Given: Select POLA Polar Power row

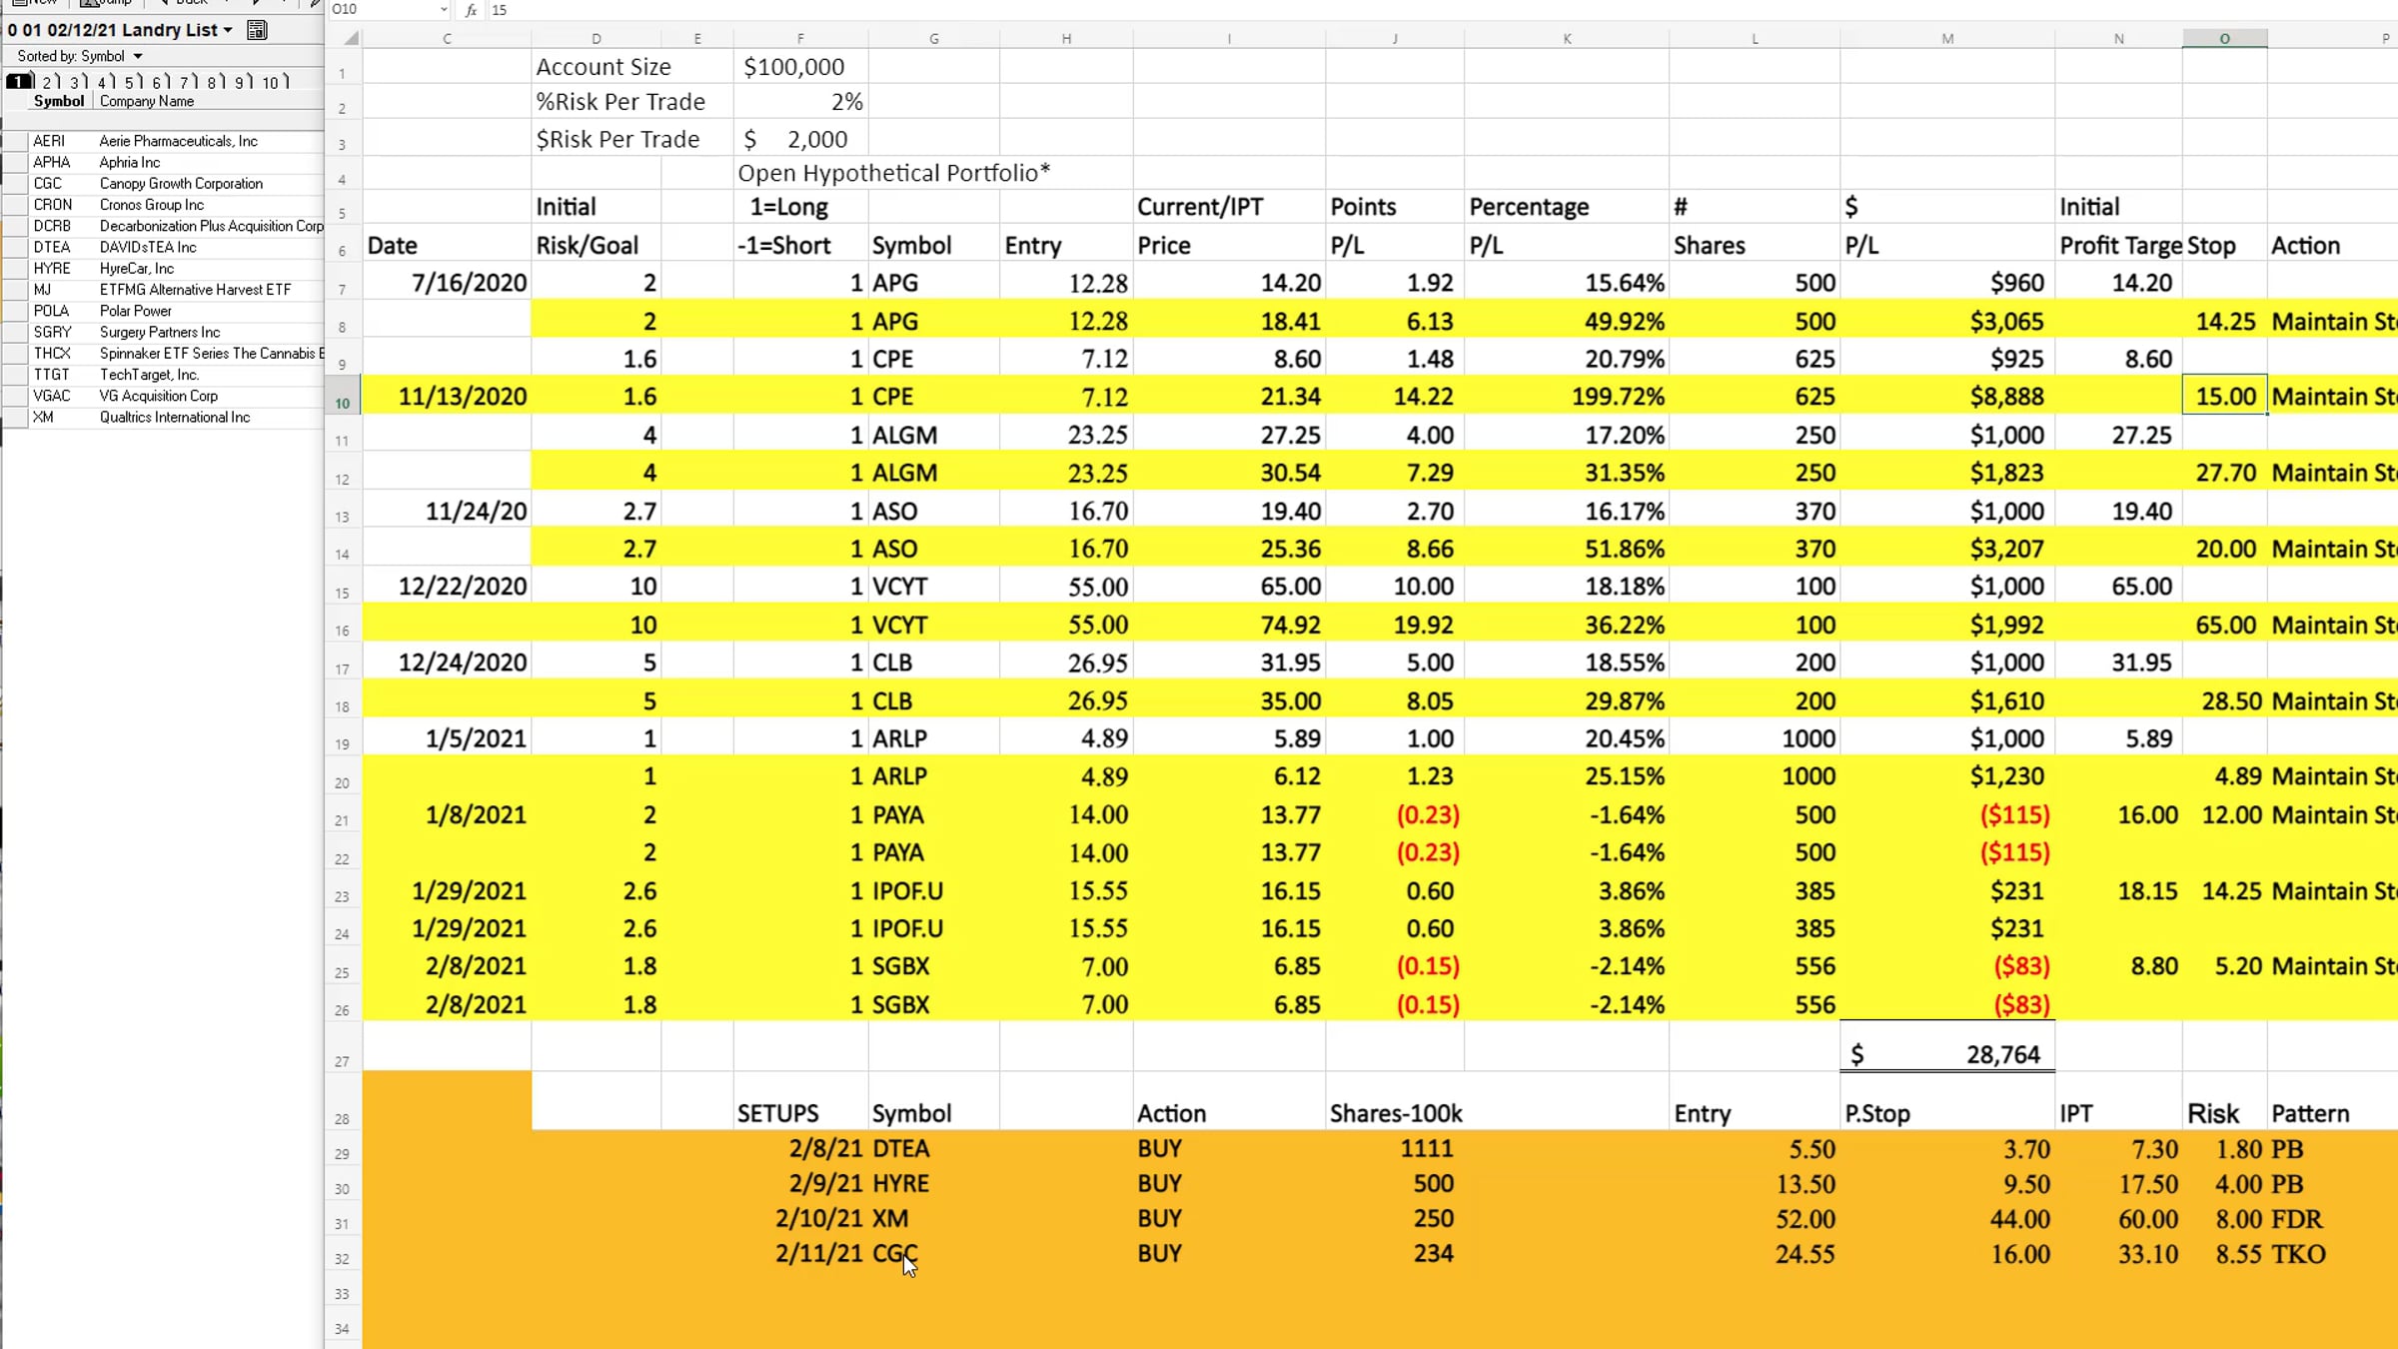Looking at the screenshot, I should tap(163, 311).
